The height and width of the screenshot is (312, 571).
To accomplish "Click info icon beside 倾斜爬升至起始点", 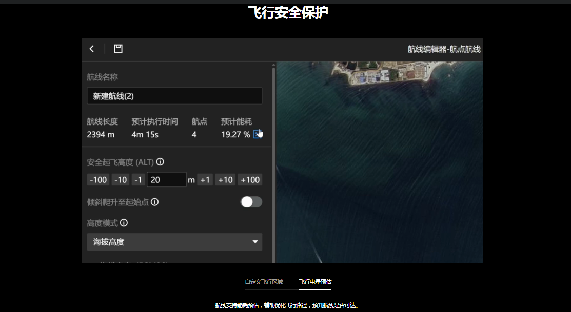I will (x=154, y=202).
